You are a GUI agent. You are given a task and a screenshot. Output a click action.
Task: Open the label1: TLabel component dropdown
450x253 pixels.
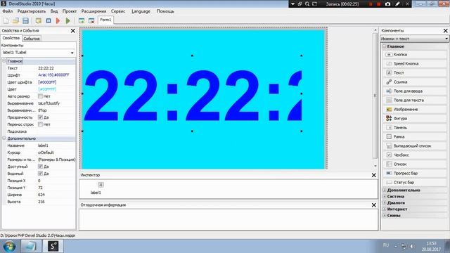point(72,53)
